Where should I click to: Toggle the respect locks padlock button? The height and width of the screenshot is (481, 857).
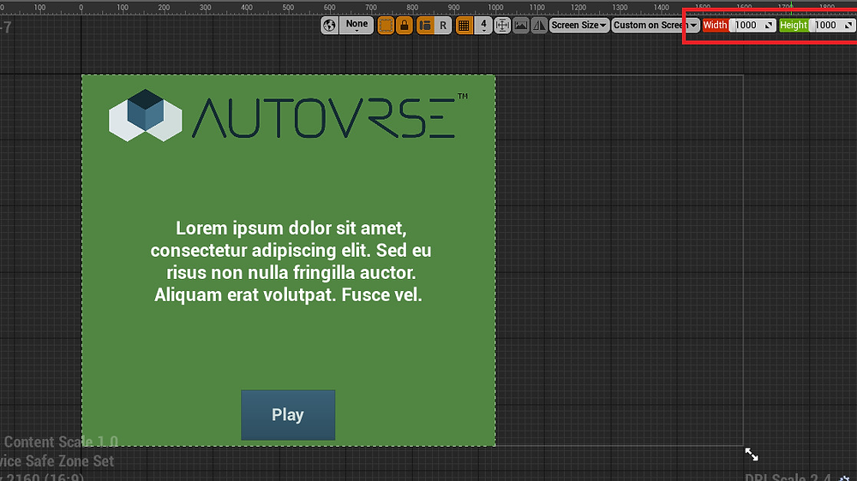point(405,25)
